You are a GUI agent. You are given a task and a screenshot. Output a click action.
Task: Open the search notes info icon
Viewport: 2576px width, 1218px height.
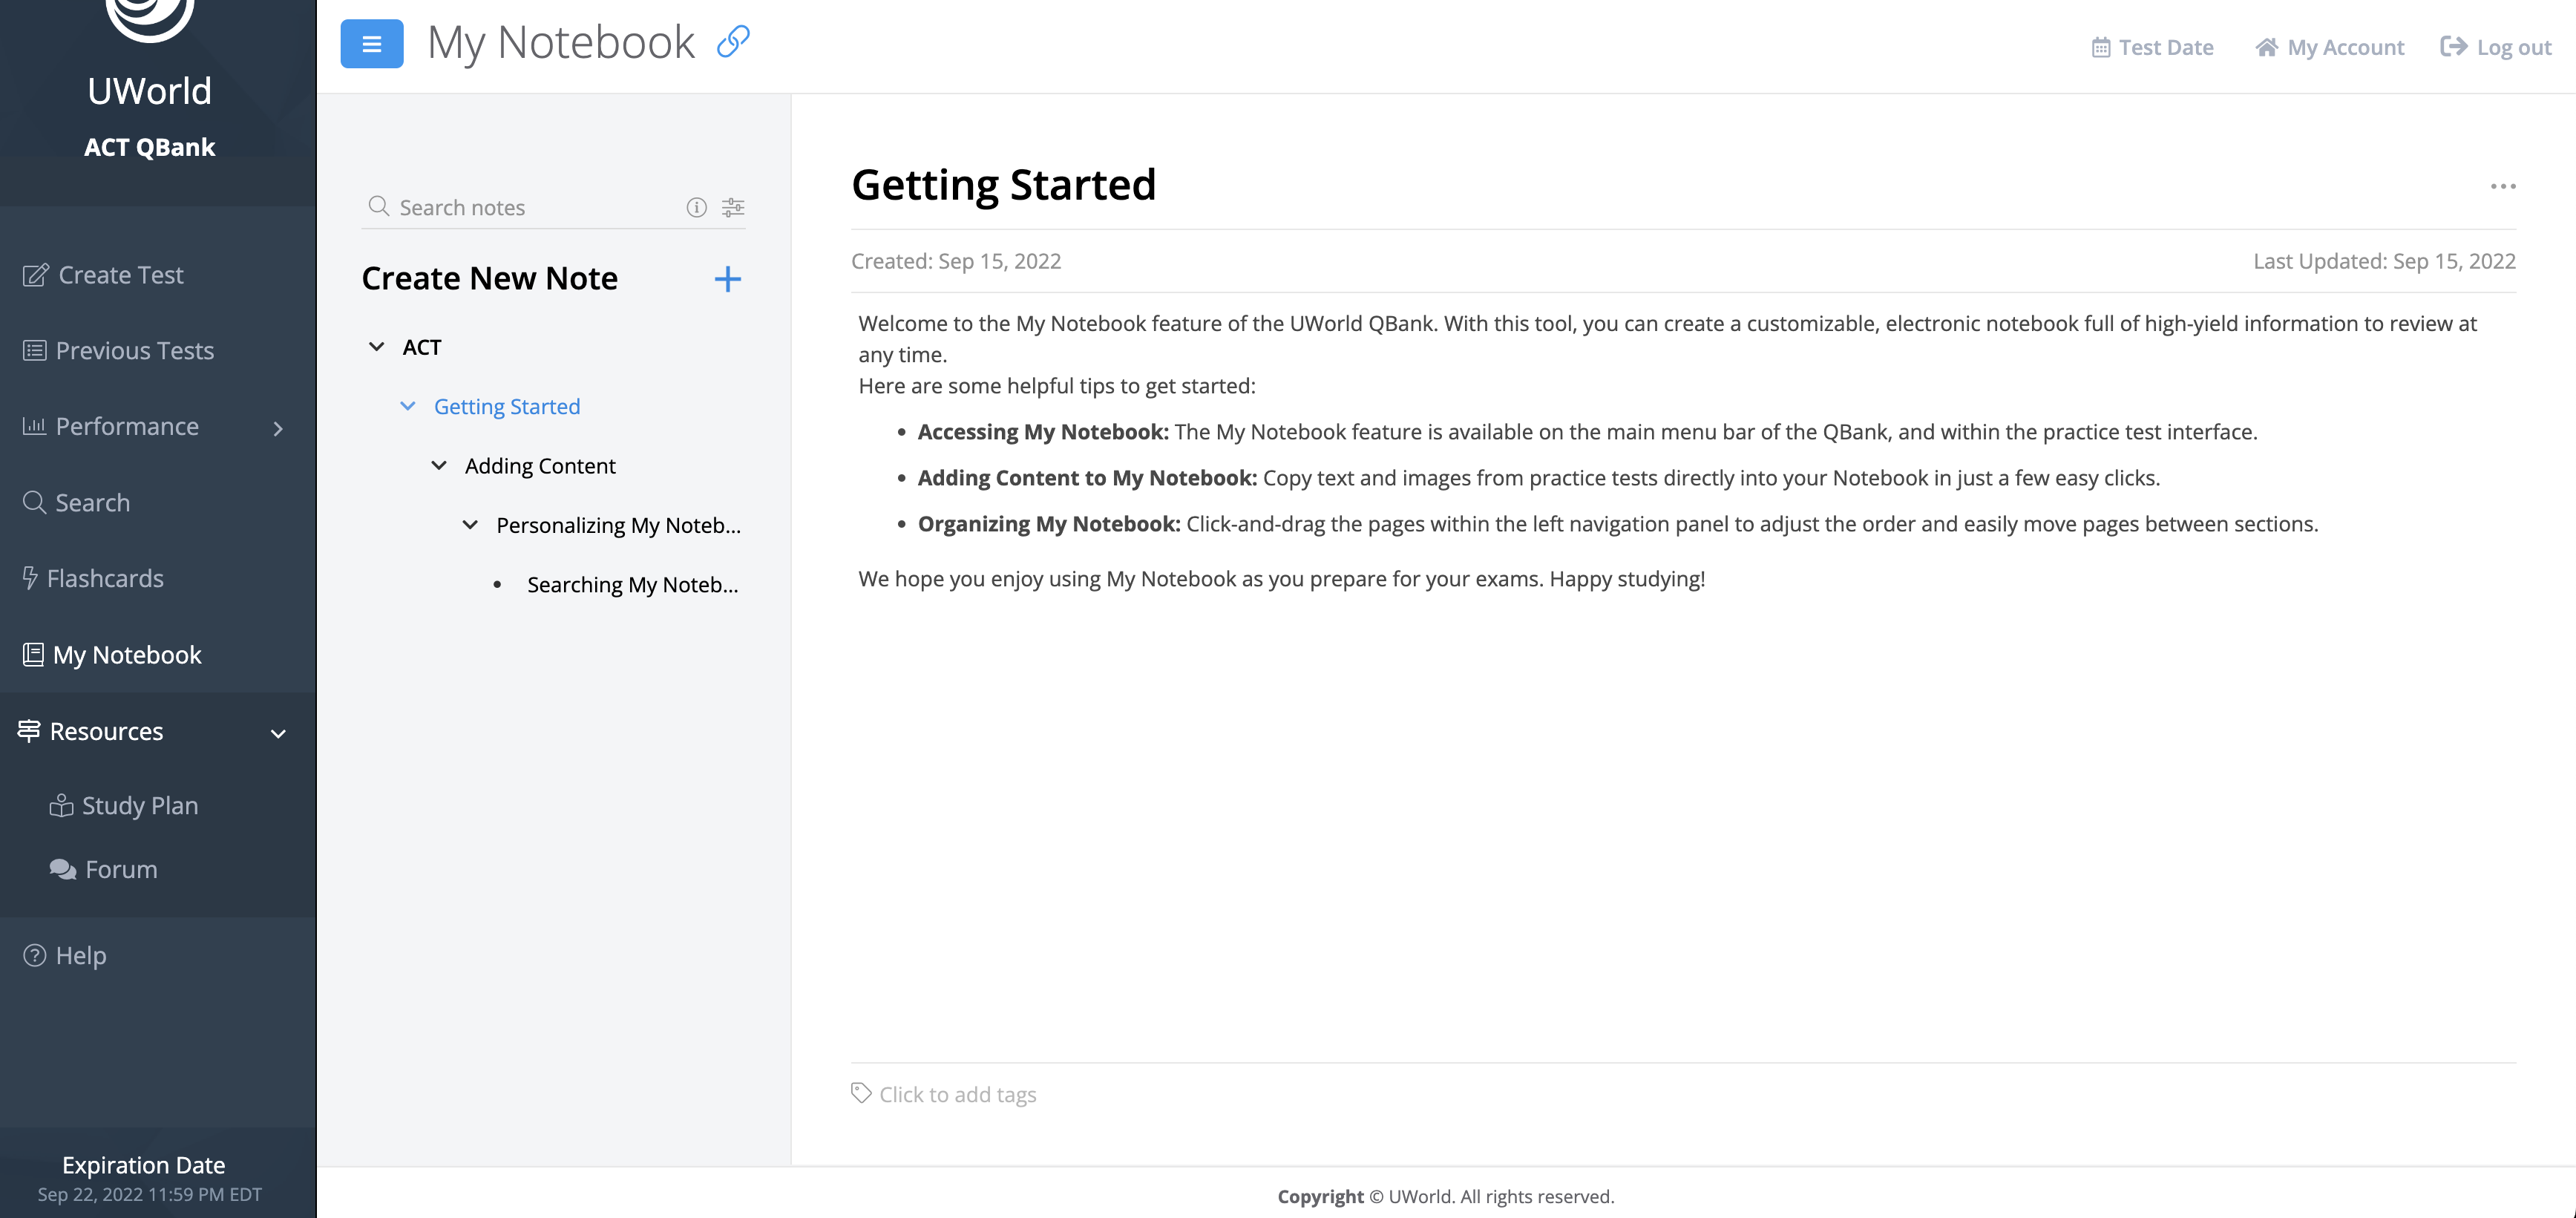[696, 207]
